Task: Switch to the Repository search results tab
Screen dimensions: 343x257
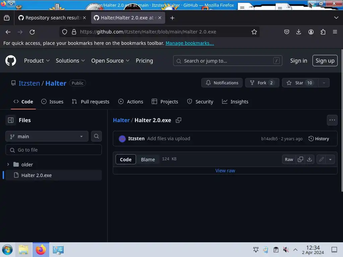Action: pyautogui.click(x=53, y=18)
